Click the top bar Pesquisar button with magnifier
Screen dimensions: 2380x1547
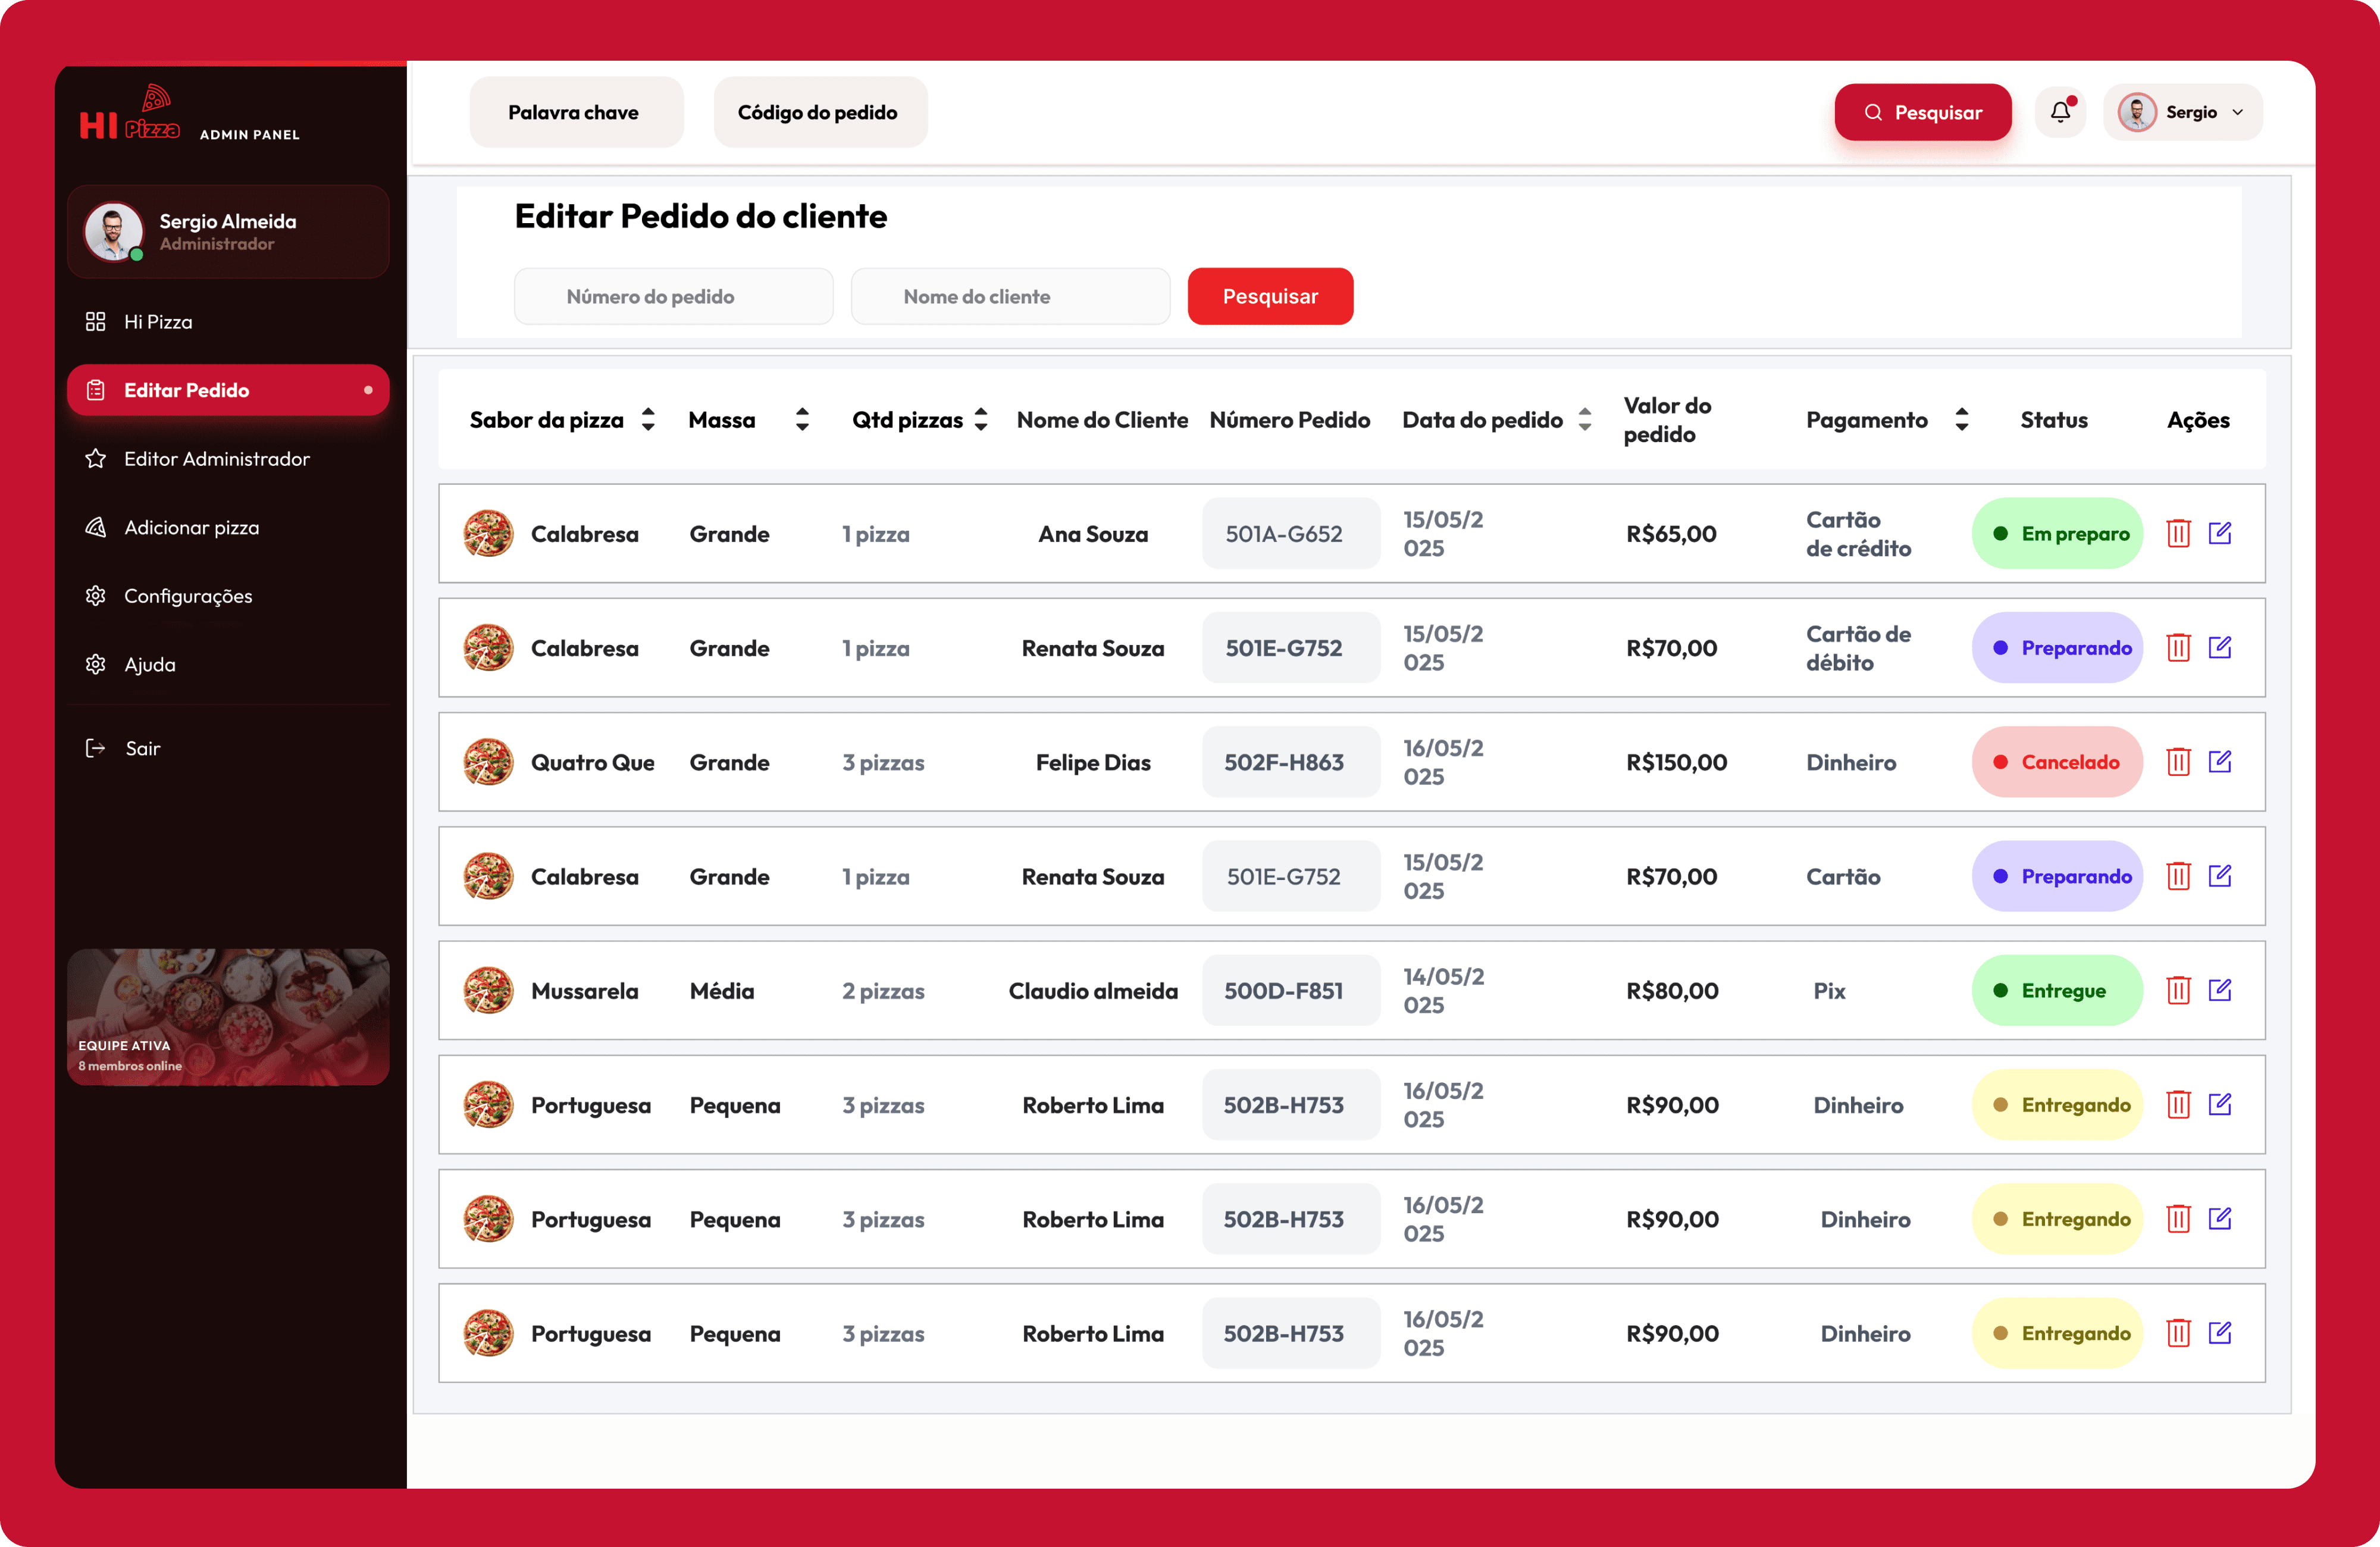click(x=1922, y=112)
